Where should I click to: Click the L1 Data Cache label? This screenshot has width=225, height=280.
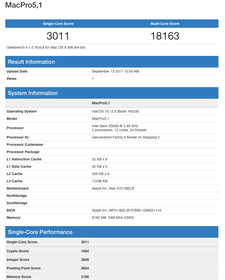19,166
